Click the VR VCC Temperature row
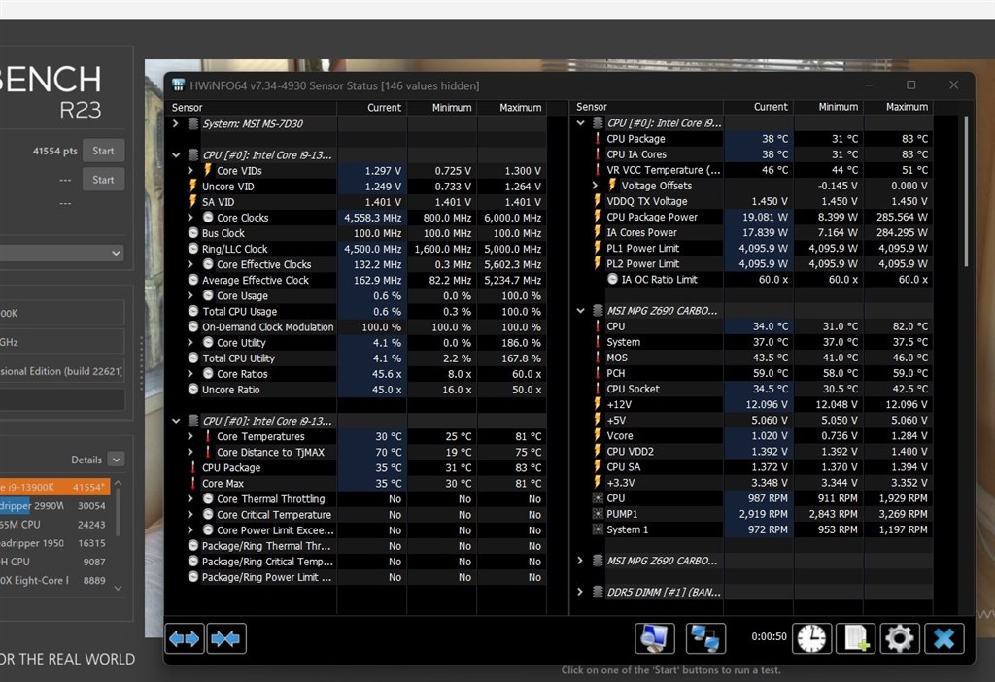Image resolution: width=995 pixels, height=682 pixels. click(x=751, y=169)
